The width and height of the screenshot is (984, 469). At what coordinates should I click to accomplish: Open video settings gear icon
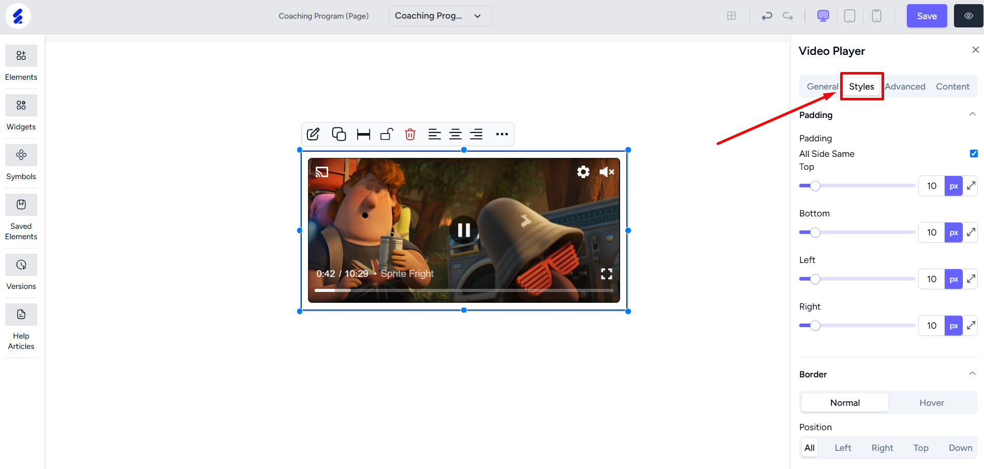point(583,172)
